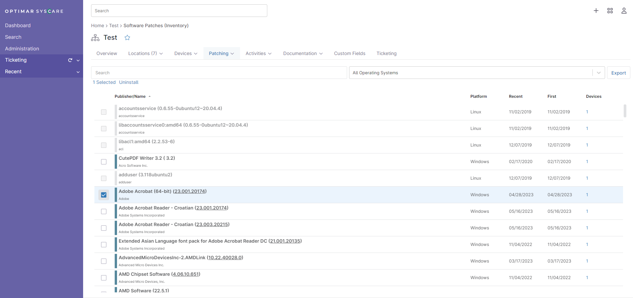Sort by the Devices column header

tap(594, 96)
